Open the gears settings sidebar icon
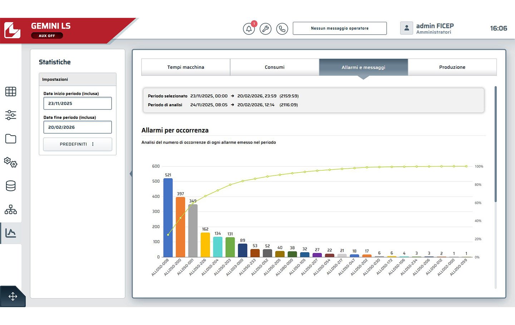Screen dimensions: 515x325 pyautogui.click(x=11, y=162)
